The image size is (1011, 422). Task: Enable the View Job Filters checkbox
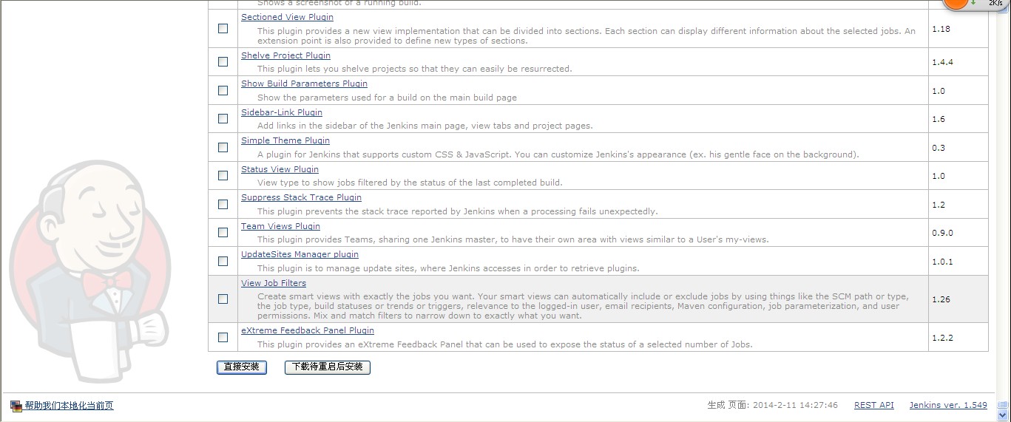pyautogui.click(x=223, y=299)
